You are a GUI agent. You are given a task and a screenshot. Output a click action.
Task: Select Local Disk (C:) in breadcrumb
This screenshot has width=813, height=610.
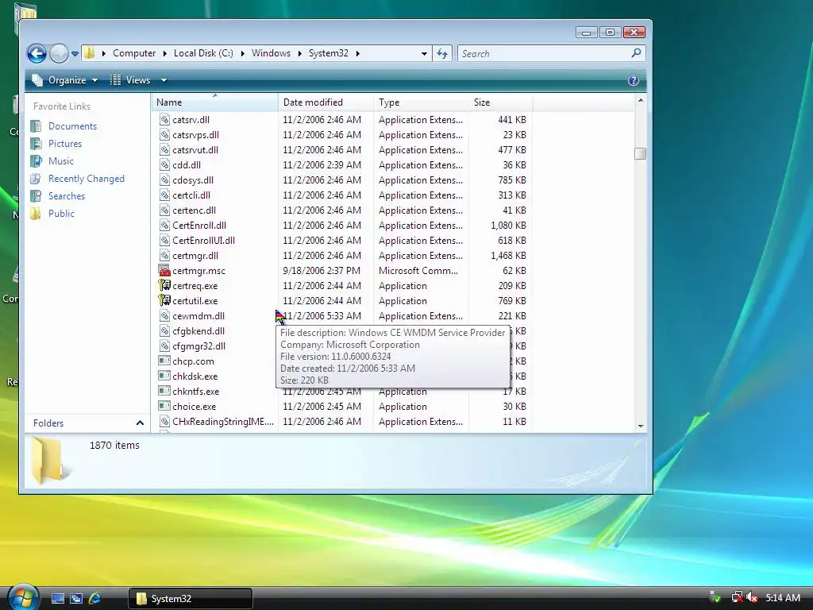[x=203, y=53]
